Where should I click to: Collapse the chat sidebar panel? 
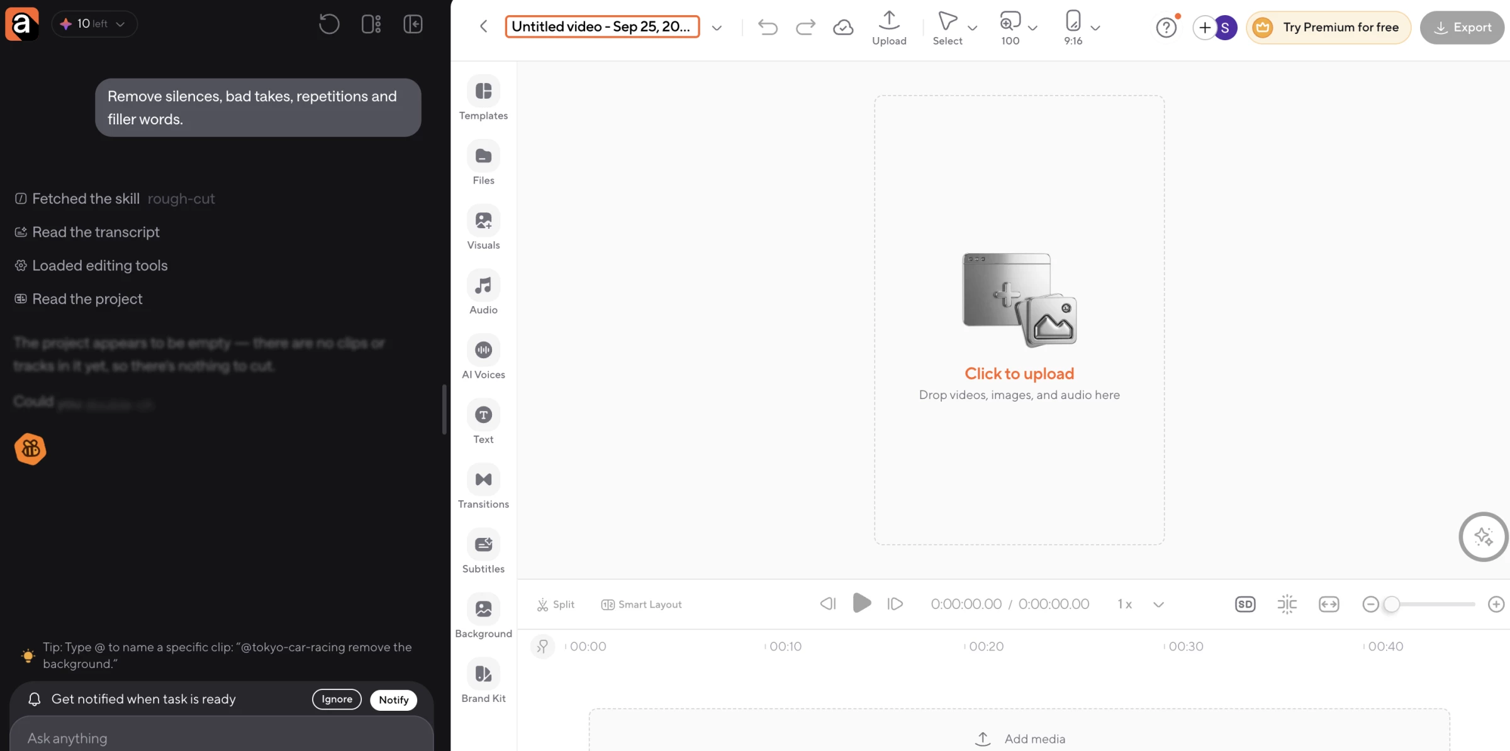(x=413, y=24)
